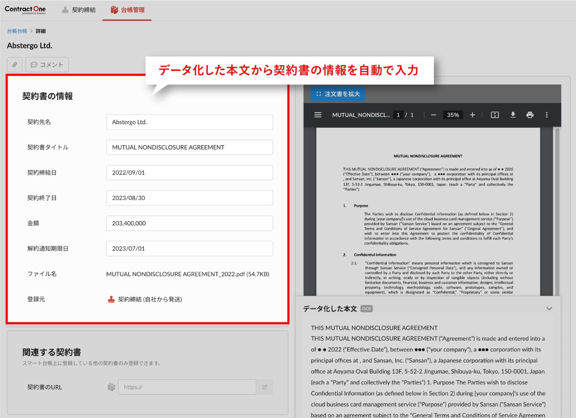This screenshot has width=576, height=418.
Task: Click the 関連する契約書 heading
Action: pos(52,352)
